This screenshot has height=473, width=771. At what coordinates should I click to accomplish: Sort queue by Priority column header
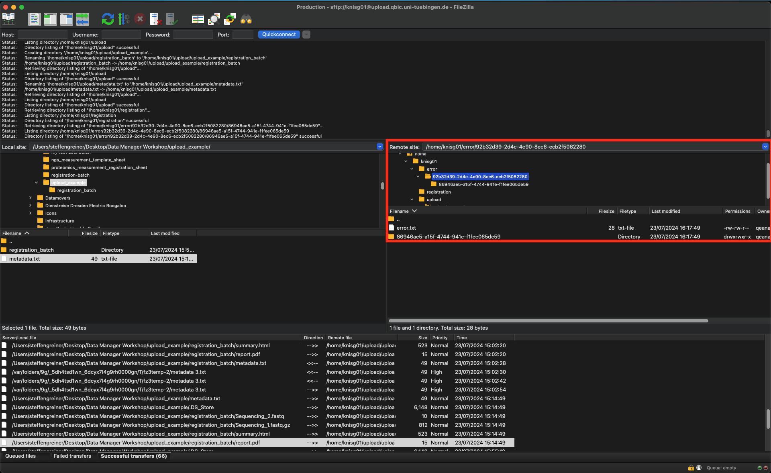click(x=441, y=338)
